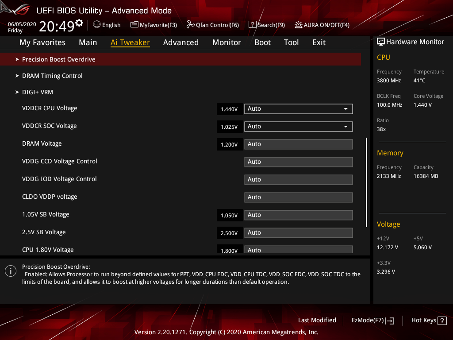453x340 pixels.
Task: Click the VDDCR SOC Voltage label
Action: click(50, 126)
